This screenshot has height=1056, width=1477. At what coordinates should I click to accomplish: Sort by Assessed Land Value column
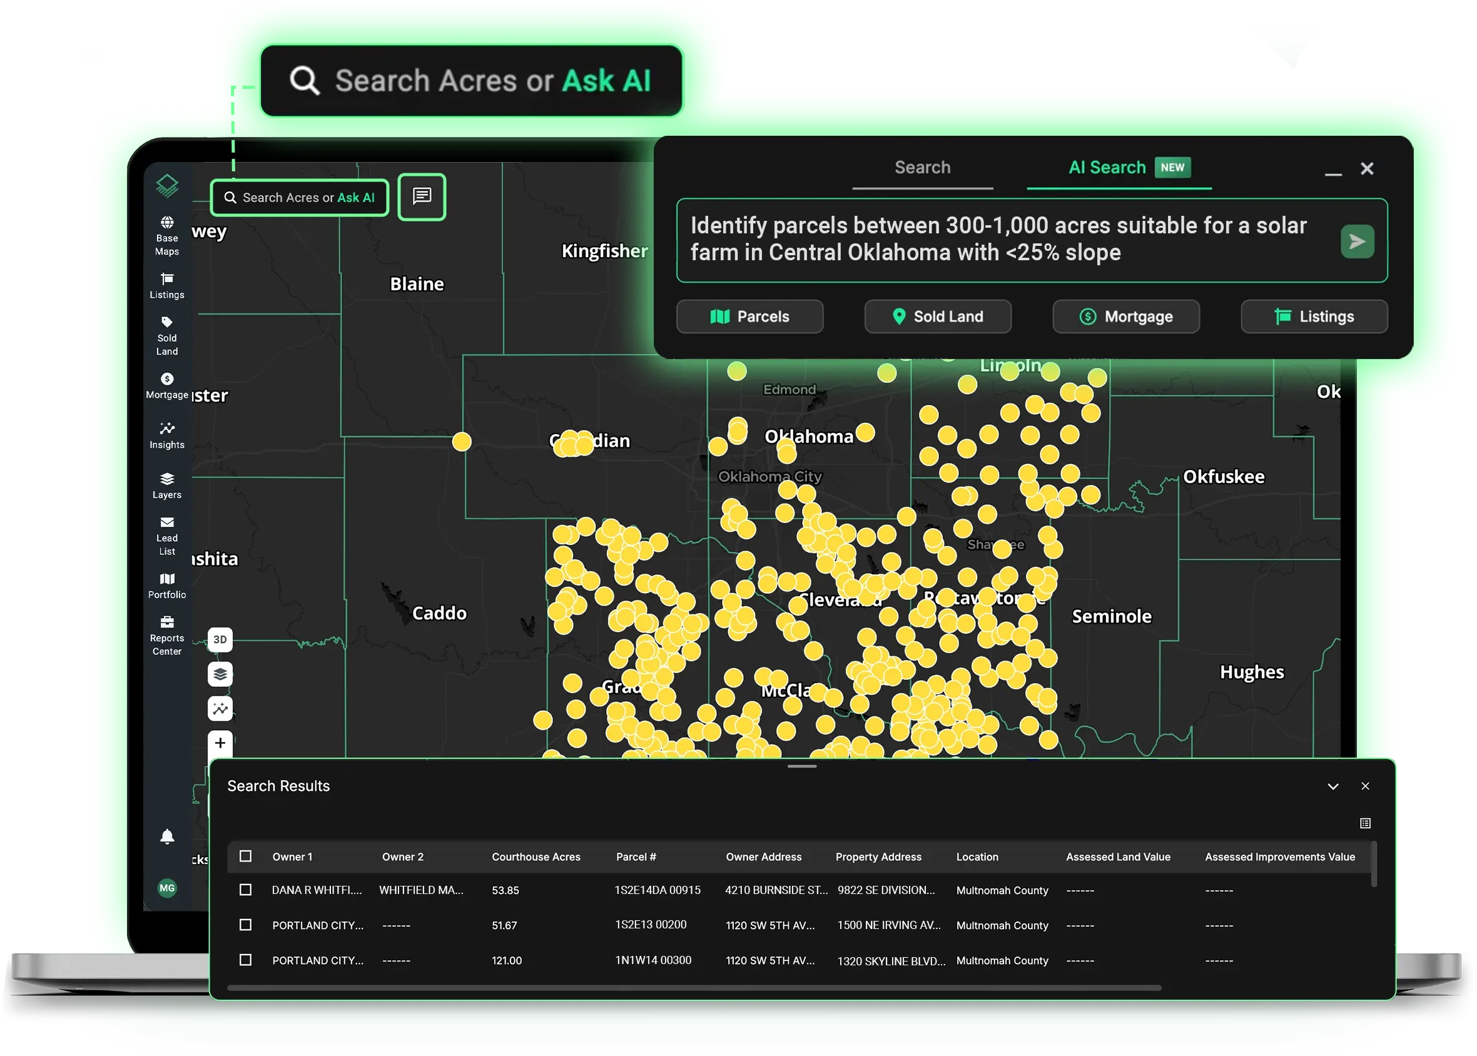point(1118,857)
